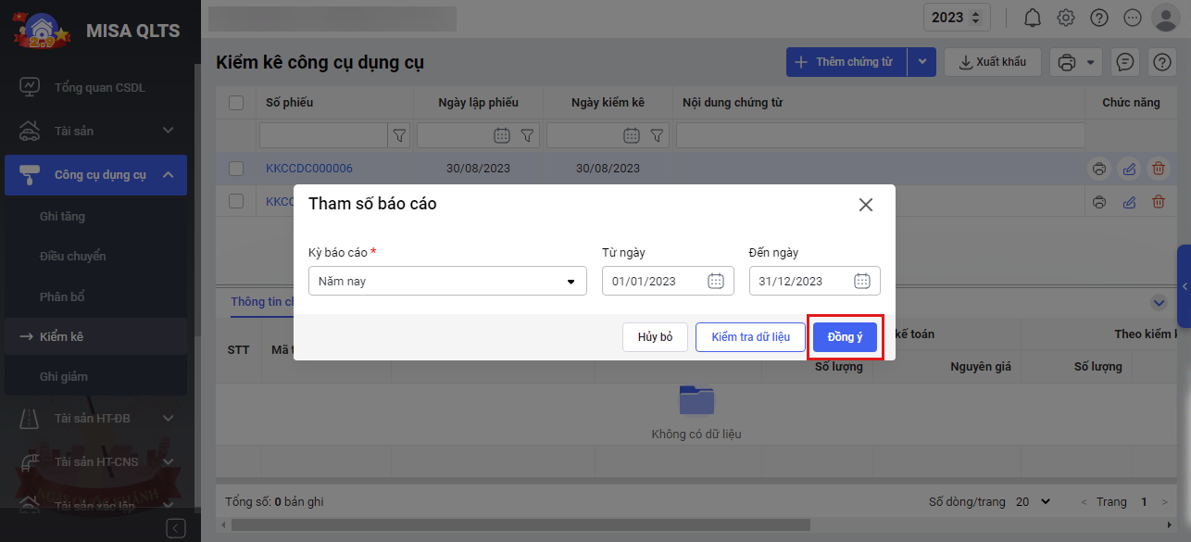1191x542 pixels.
Task: Close the Tham số báo cáo dialog
Action: [x=866, y=205]
